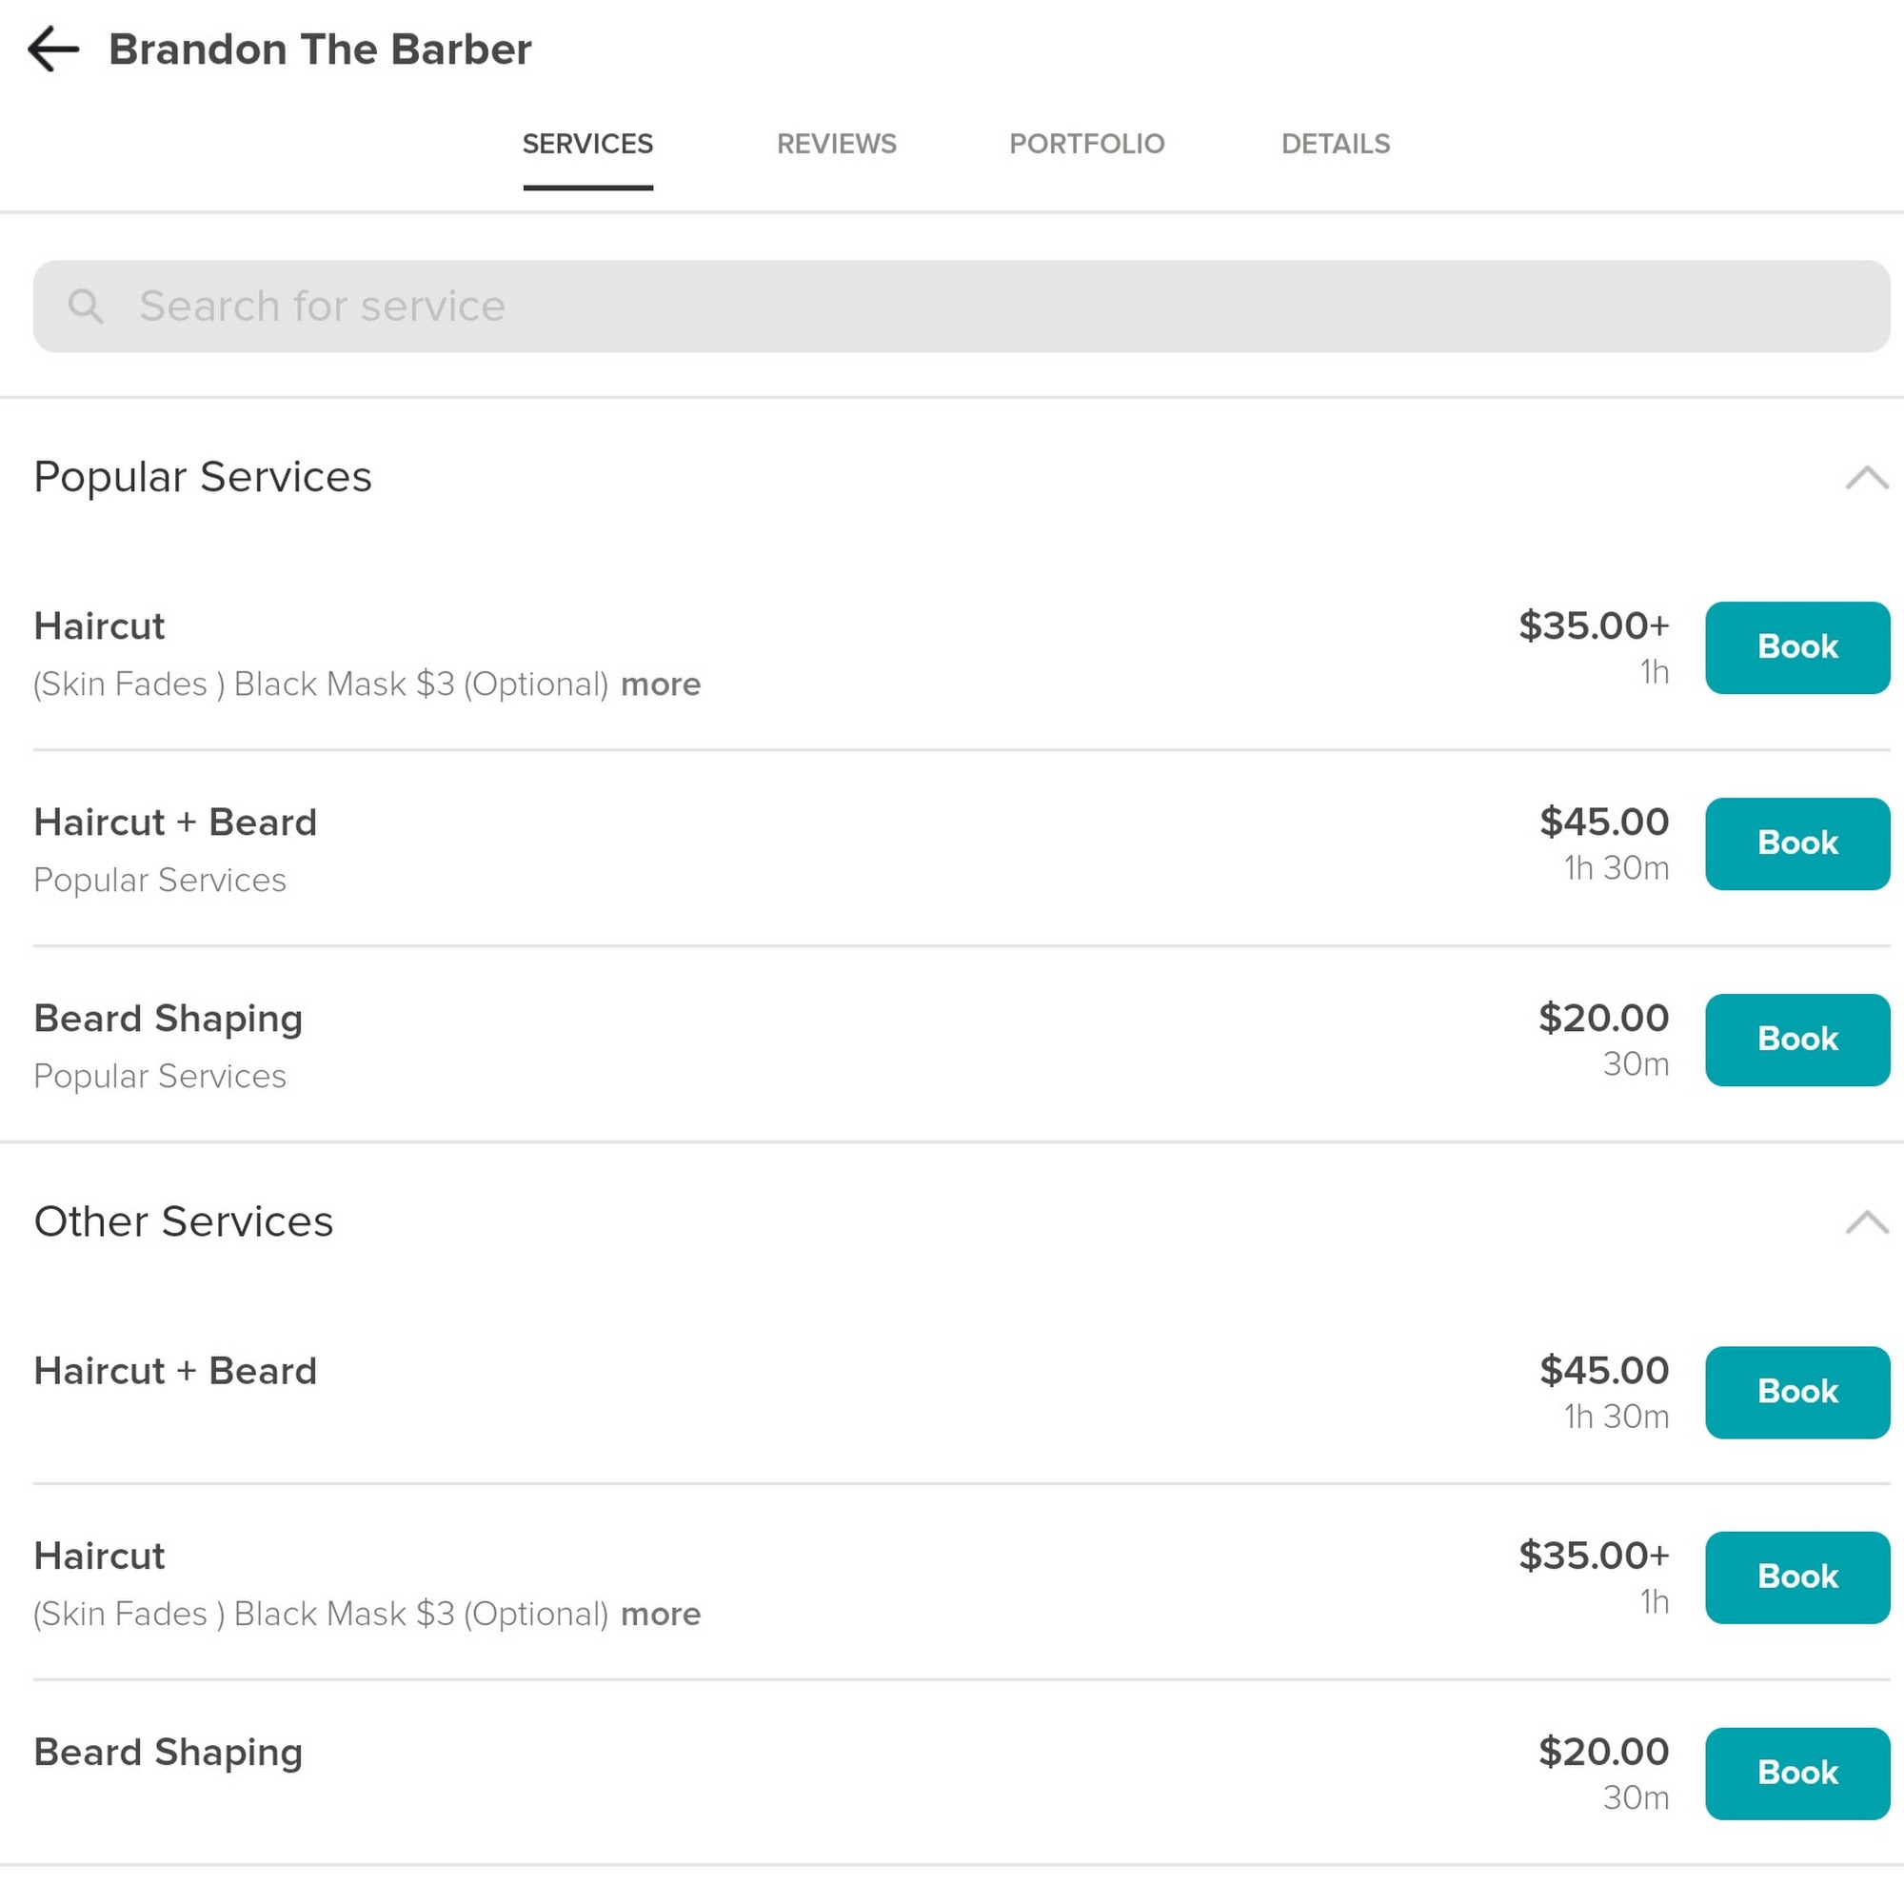Book Haircut + Beard under Other Services
This screenshot has width=1904, height=1904.
click(x=1796, y=1392)
